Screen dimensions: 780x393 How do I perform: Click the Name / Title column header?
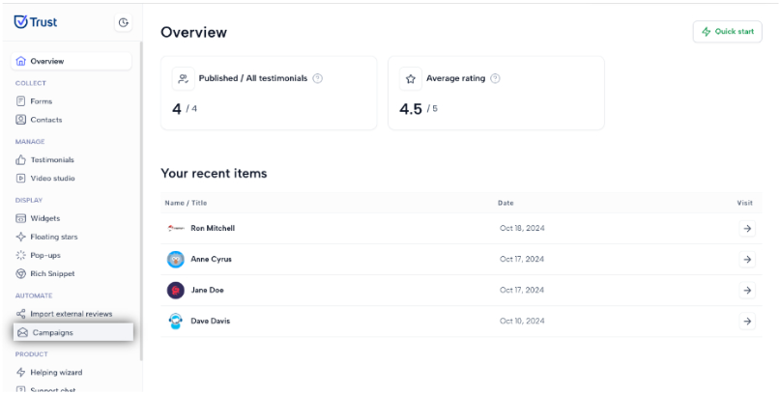click(186, 203)
